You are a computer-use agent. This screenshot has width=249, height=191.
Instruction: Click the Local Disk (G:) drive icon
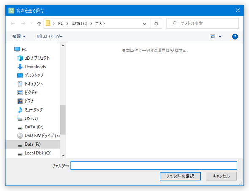(x=20, y=154)
